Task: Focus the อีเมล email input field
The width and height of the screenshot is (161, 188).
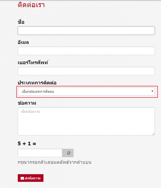Action: click(86, 51)
